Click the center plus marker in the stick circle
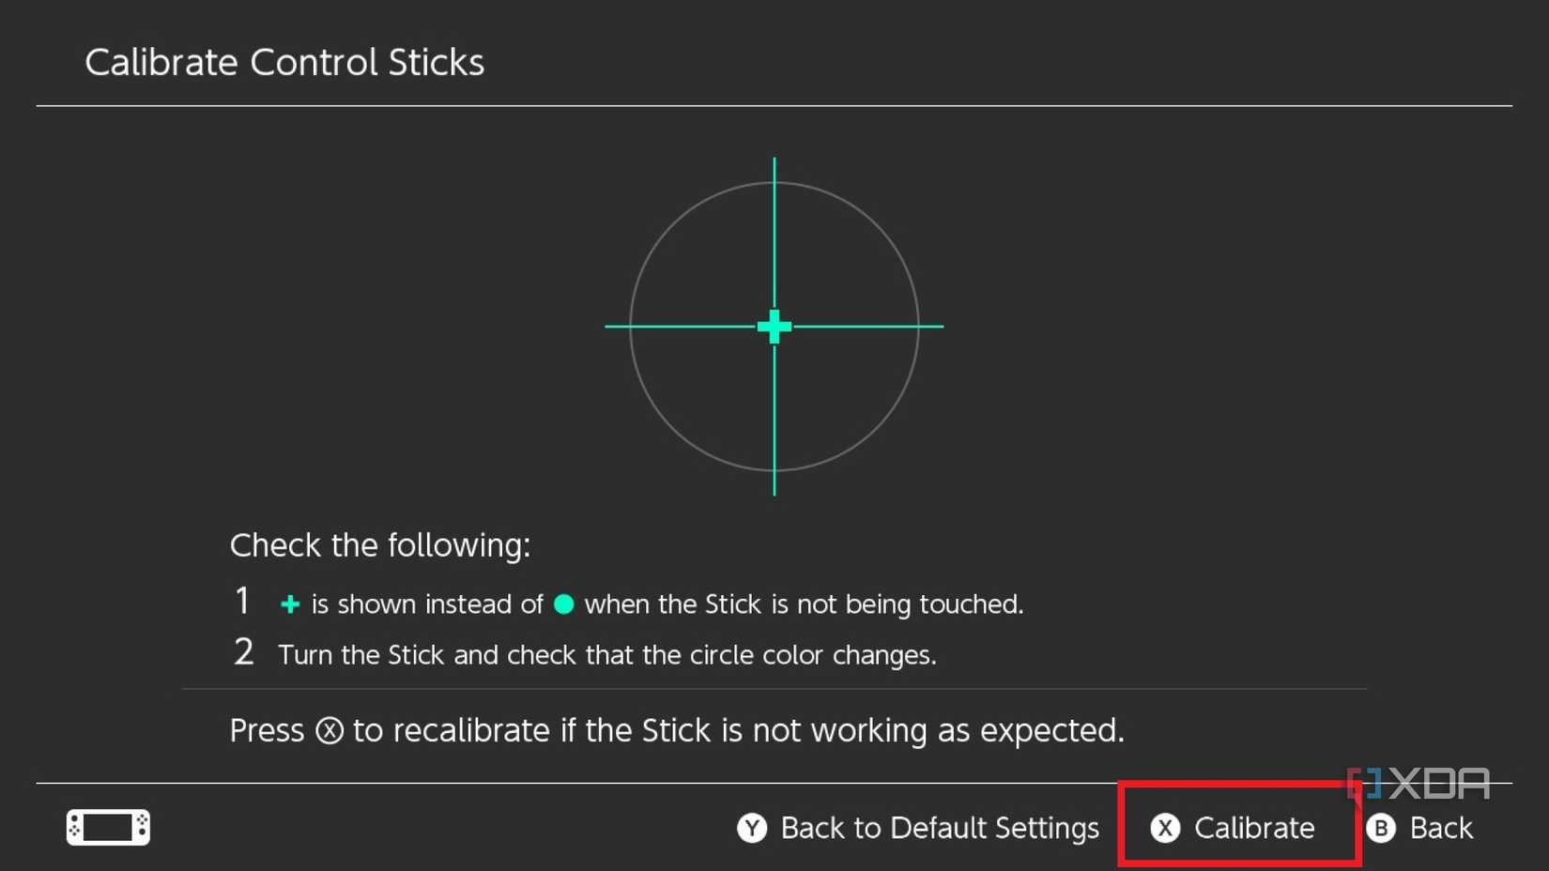This screenshot has width=1549, height=871. coord(774,327)
